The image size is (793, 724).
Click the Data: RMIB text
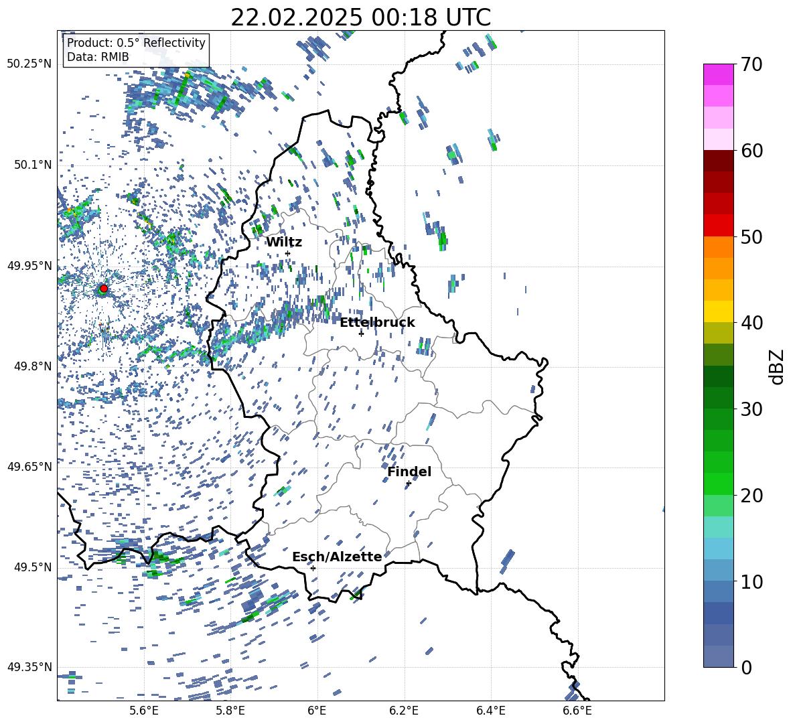pyautogui.click(x=98, y=57)
